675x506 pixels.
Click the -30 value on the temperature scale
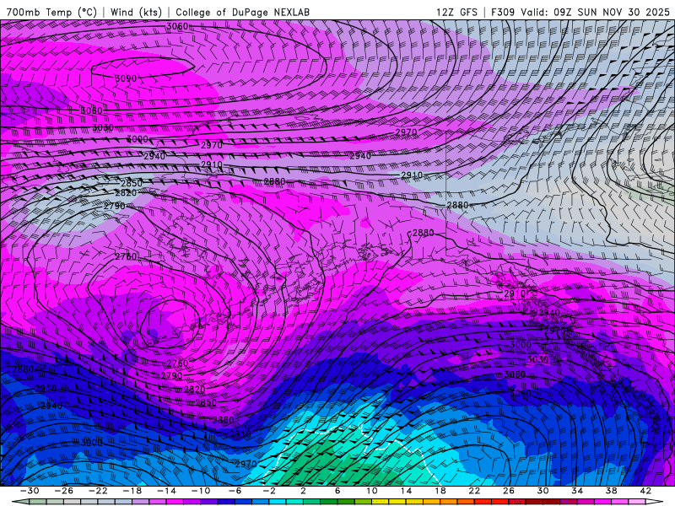[x=30, y=491]
